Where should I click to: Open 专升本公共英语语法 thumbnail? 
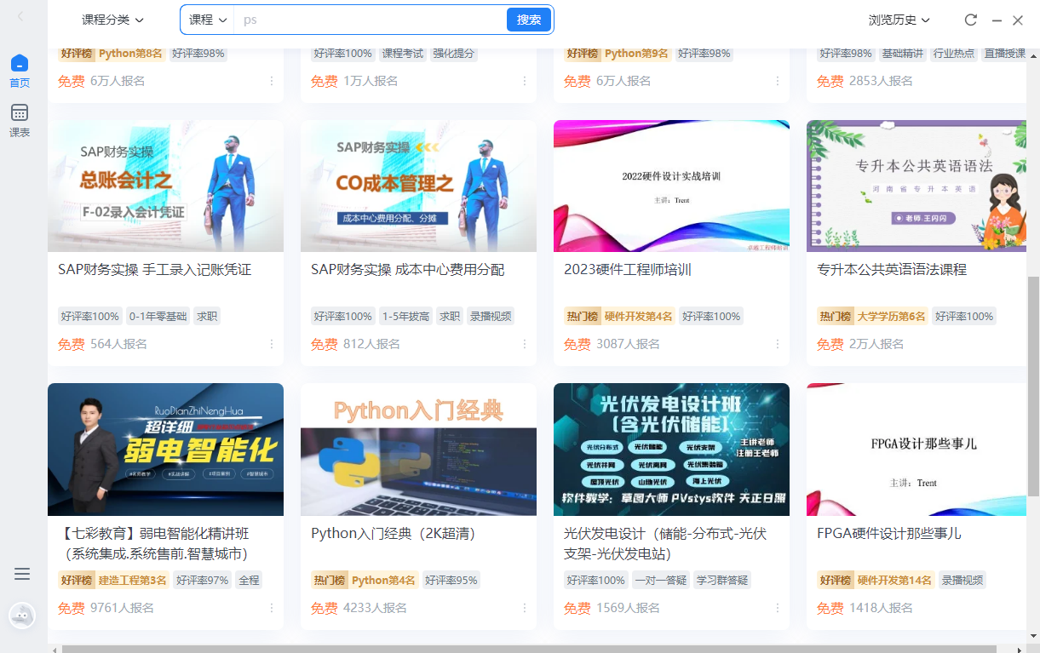(x=916, y=186)
